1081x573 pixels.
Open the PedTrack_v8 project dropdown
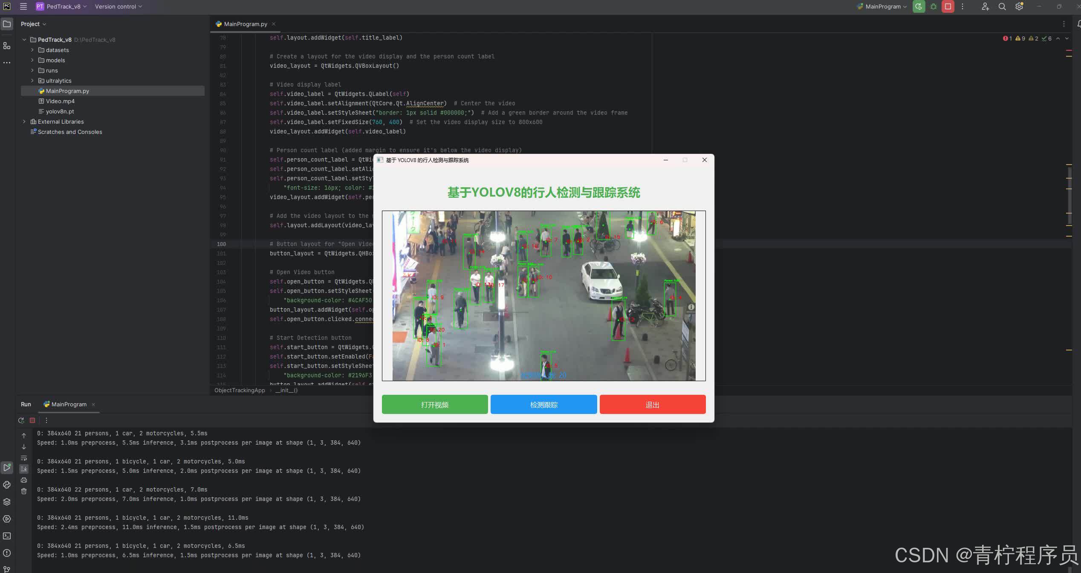point(61,6)
